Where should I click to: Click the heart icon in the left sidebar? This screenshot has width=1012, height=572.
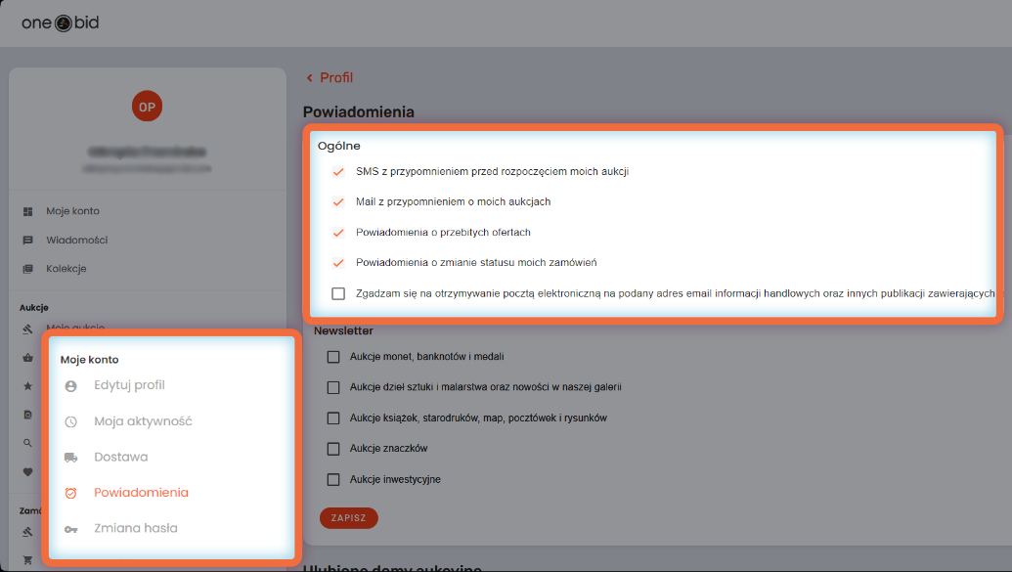coord(27,472)
